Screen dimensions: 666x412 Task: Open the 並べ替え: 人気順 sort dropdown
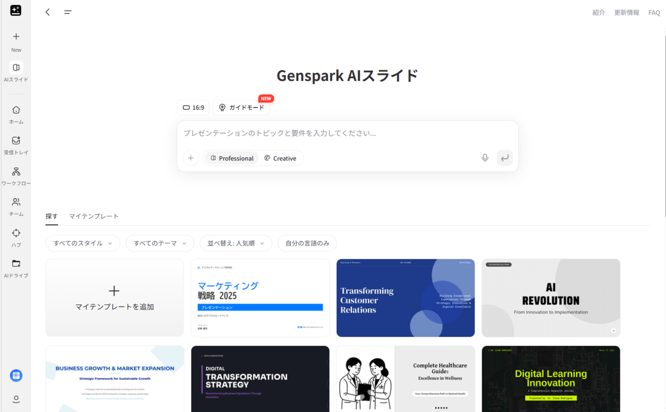coord(236,243)
